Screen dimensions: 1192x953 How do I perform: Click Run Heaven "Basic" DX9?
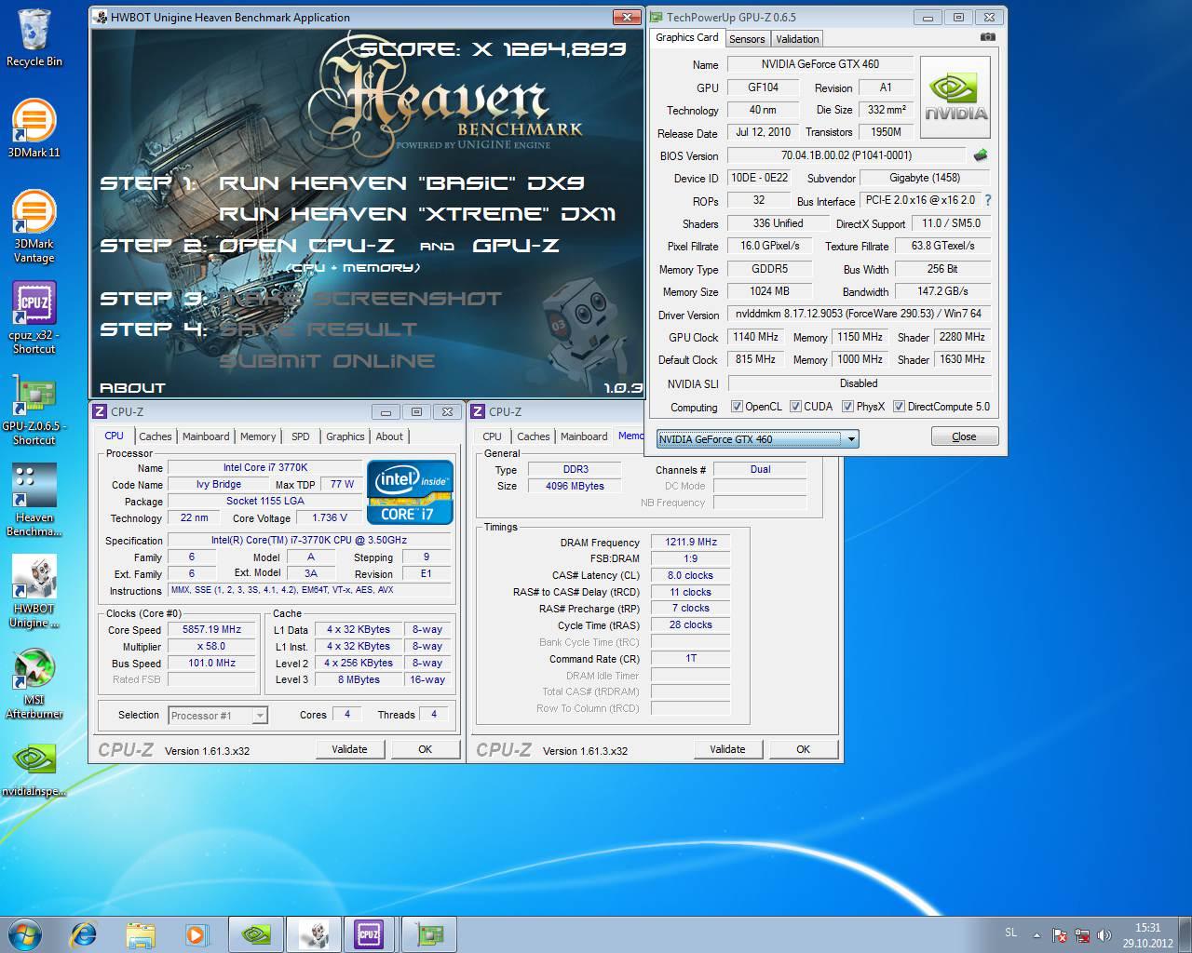click(x=401, y=183)
